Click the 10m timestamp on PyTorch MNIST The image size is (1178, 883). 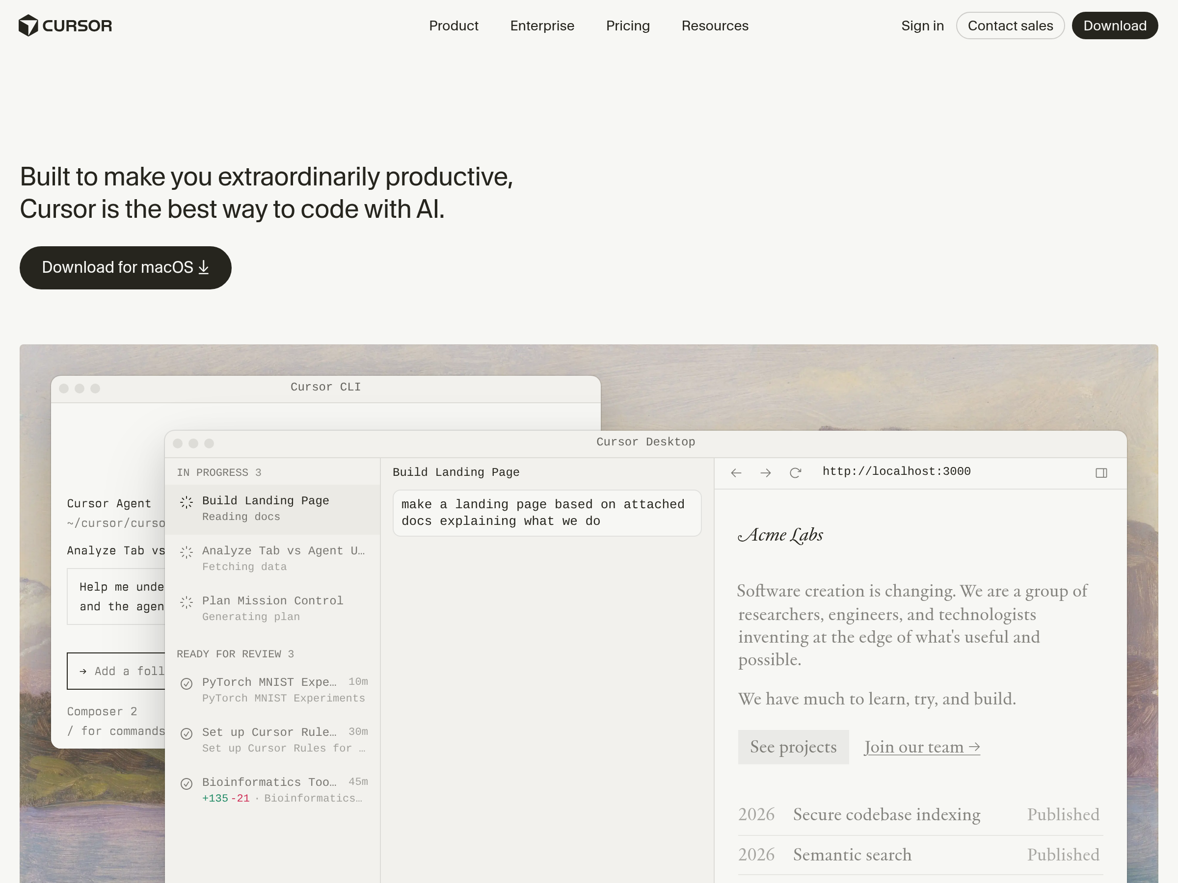tap(358, 681)
